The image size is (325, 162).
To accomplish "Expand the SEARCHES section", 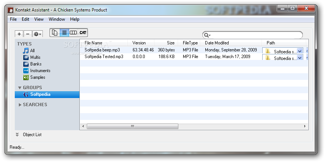I will [x=20, y=105].
